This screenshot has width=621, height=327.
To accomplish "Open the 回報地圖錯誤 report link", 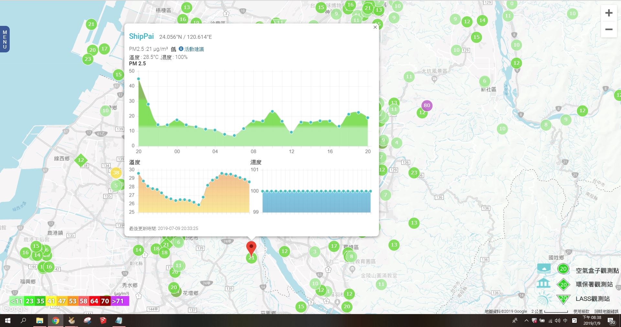I will pos(606,311).
